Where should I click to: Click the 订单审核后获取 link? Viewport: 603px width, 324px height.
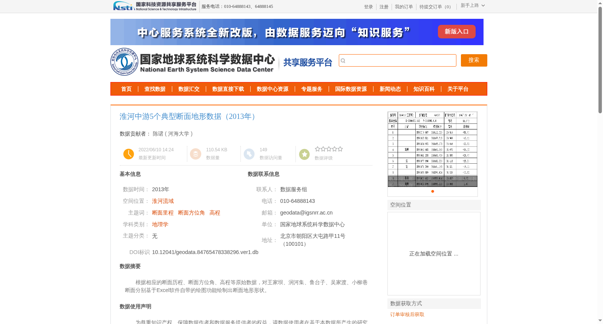pos(407,315)
